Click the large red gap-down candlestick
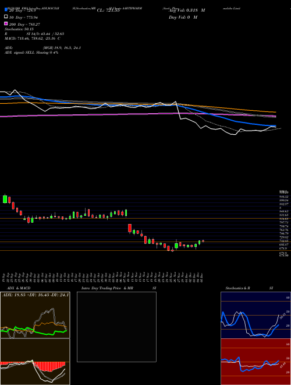This screenshot has width=291, height=385. click(x=130, y=228)
